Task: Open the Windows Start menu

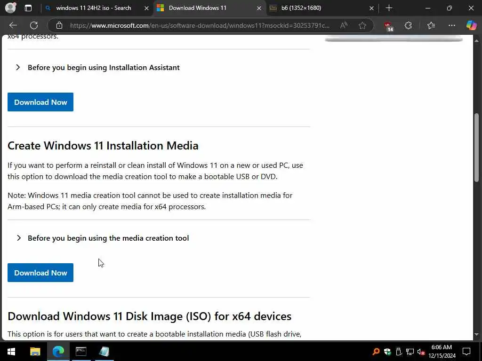Action: 11,352
